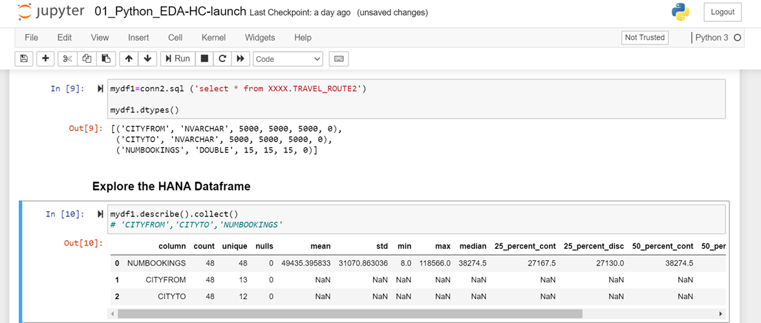Click the Out[9] output prompt

click(x=87, y=129)
